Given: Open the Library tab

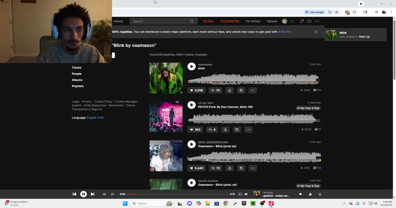Looking at the screenshot, I should pos(118,21).
